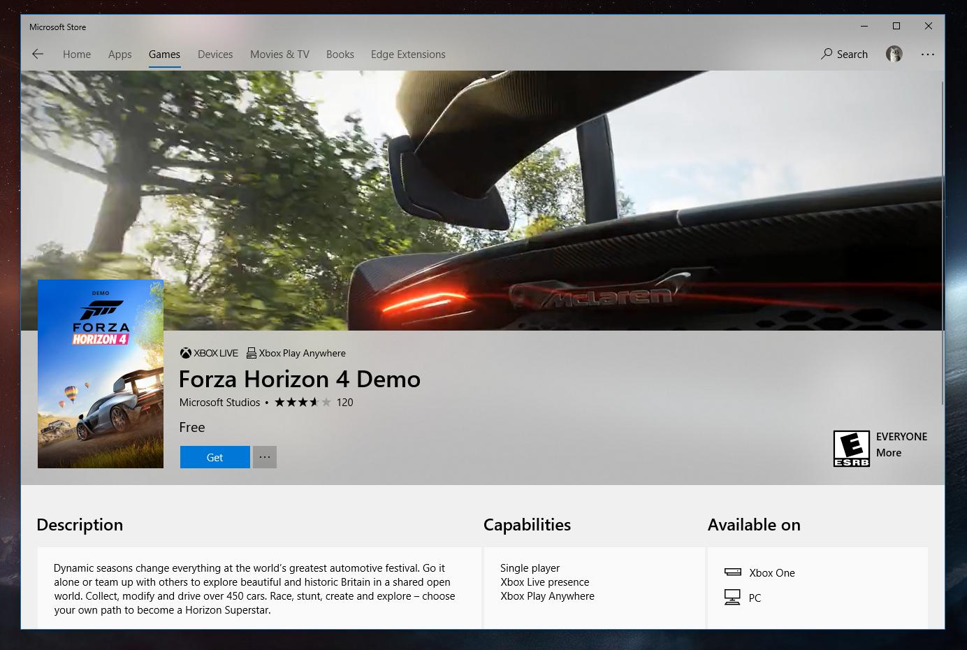Minimize the Microsoft Store window

click(864, 27)
